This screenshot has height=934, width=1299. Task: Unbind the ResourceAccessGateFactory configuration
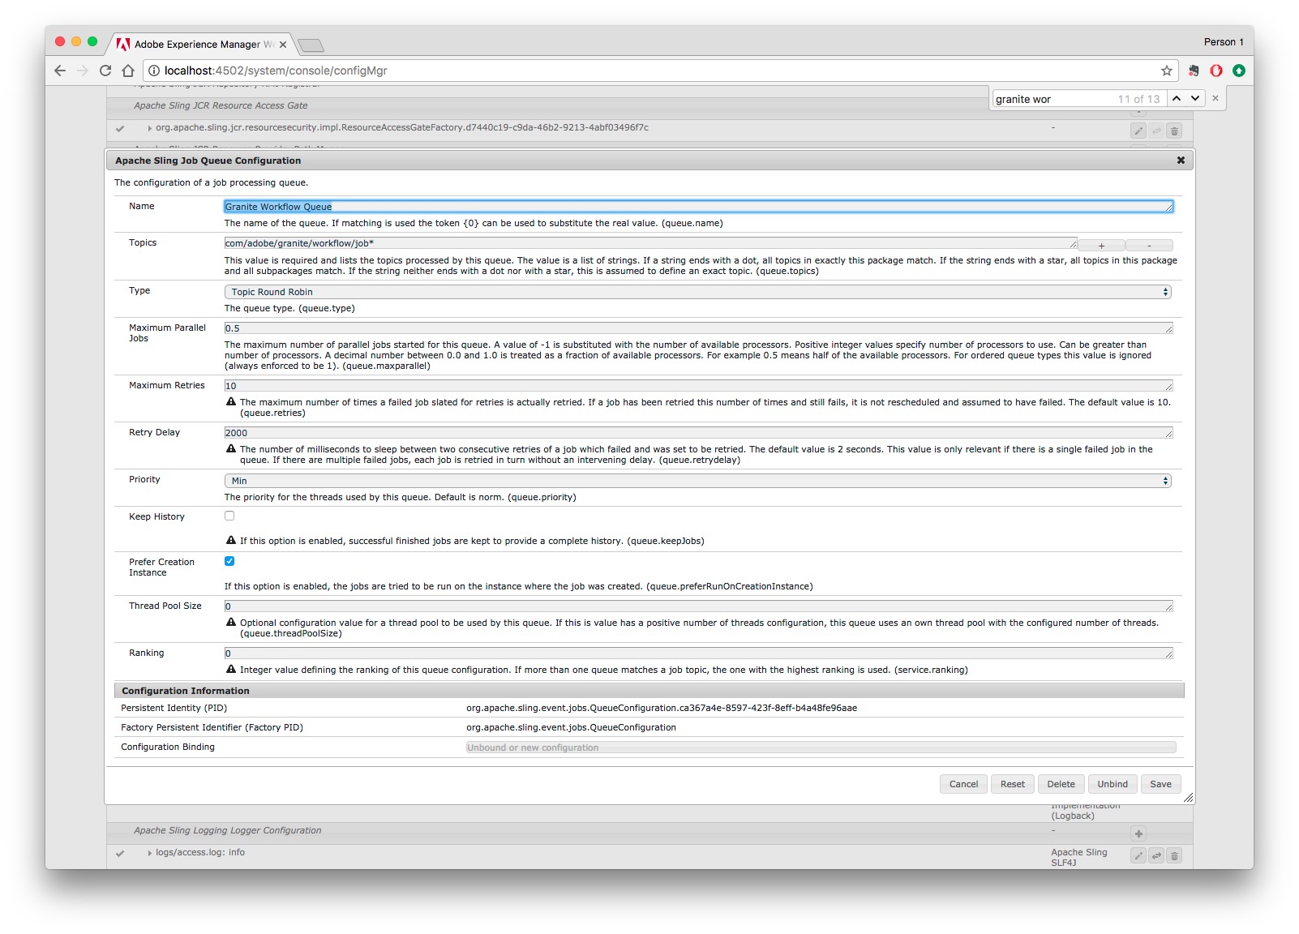click(x=1156, y=131)
